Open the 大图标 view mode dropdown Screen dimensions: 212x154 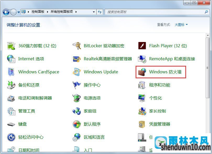pyautogui.click(x=181, y=25)
